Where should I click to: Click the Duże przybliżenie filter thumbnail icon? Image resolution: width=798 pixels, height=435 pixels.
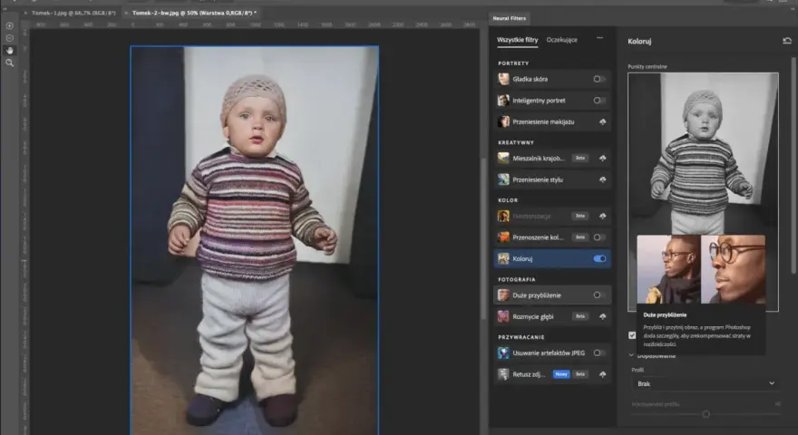point(503,295)
